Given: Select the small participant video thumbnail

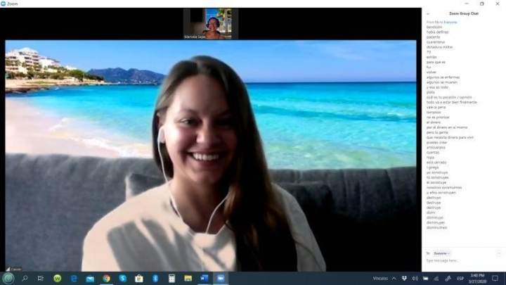Looking at the screenshot, I should point(210,23).
